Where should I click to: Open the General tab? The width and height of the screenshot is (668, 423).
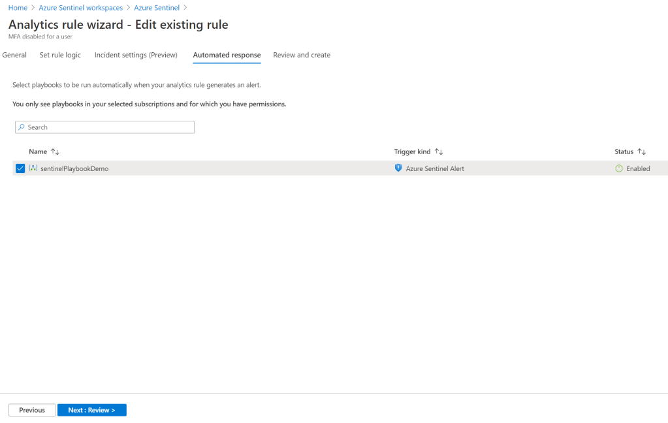(14, 55)
